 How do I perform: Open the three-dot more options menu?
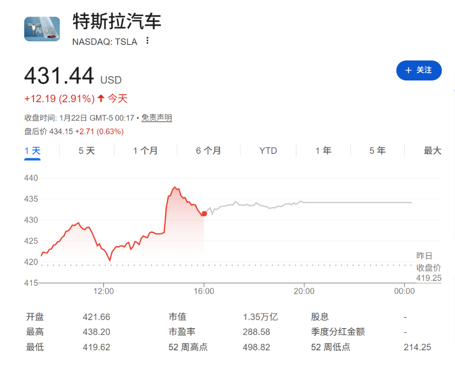[x=148, y=41]
